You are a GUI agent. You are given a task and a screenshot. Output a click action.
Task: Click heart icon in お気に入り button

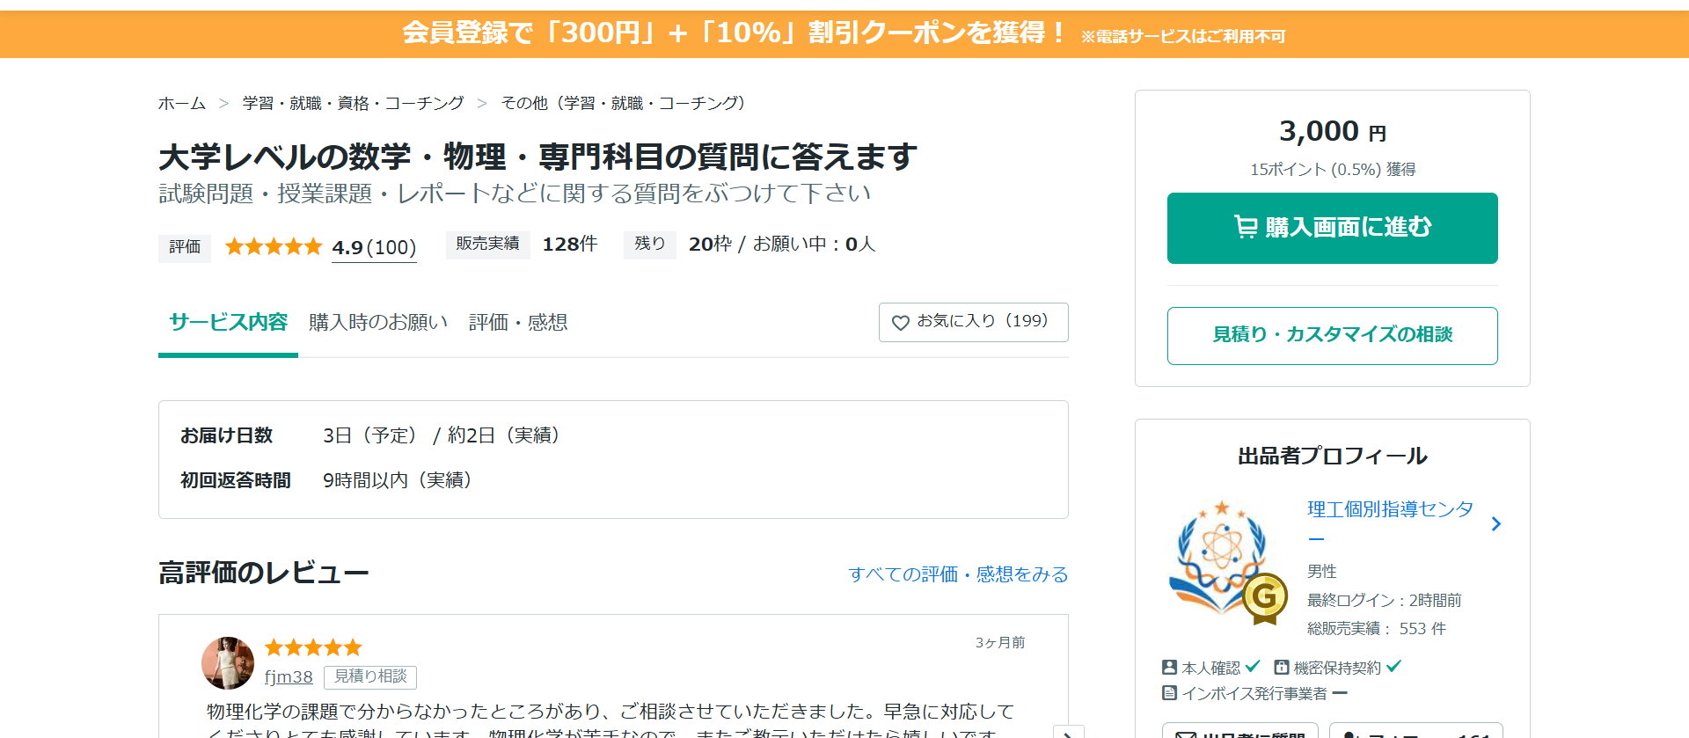pyautogui.click(x=900, y=323)
